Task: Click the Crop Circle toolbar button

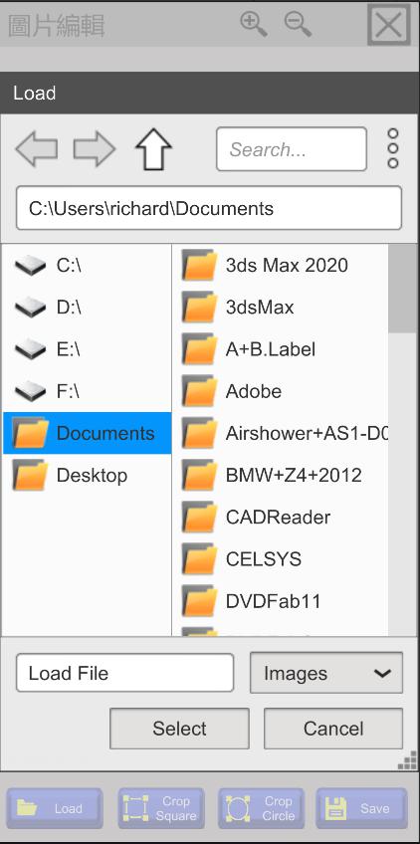Action: click(x=261, y=808)
